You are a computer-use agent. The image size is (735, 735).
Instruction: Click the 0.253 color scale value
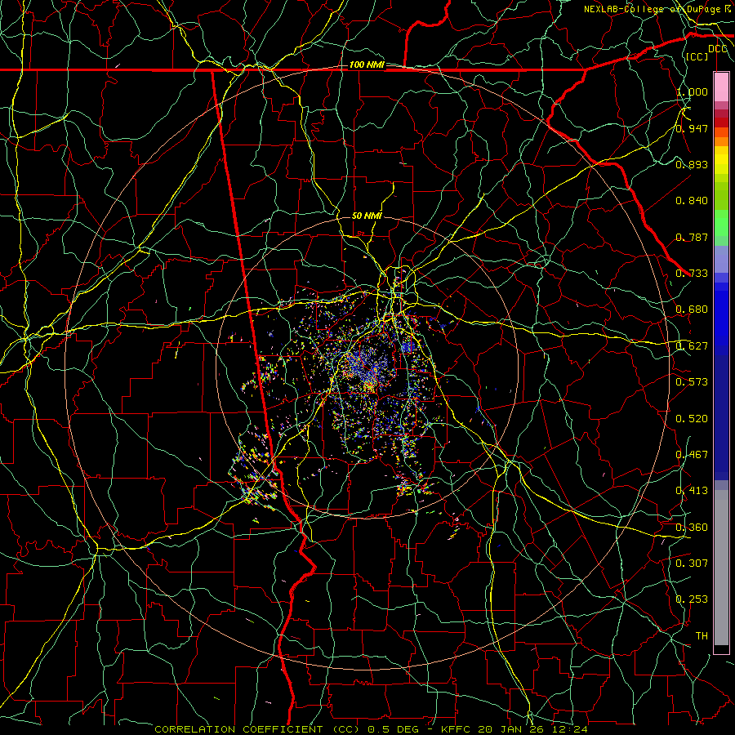692,599
